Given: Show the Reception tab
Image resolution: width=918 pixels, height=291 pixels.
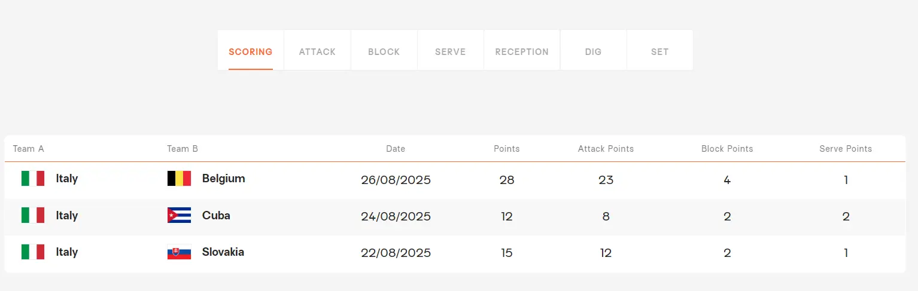Looking at the screenshot, I should pyautogui.click(x=522, y=52).
